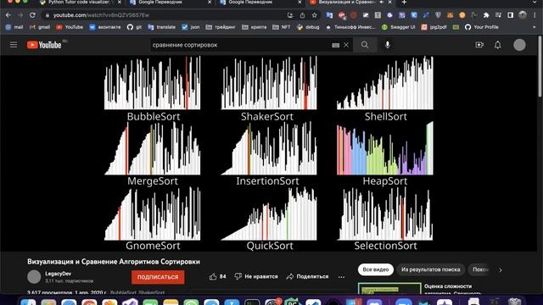Go to YouTube home via logo

click(x=44, y=45)
